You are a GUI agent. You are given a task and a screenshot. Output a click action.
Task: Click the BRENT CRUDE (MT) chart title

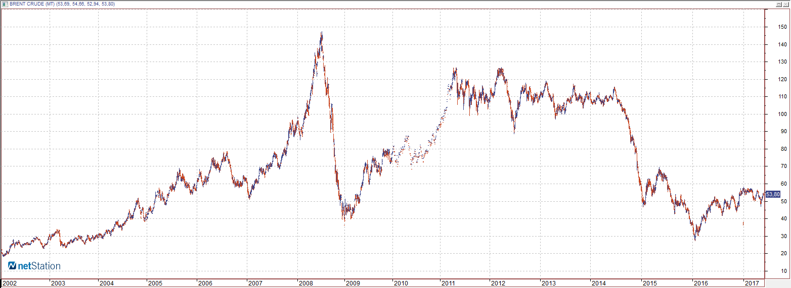[31, 4]
